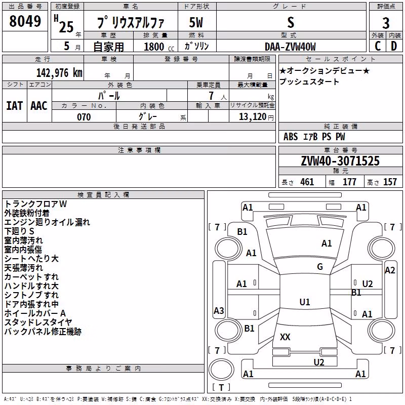The width and height of the screenshot is (405, 405).
Task: Click interior color グレー
Action: click(148, 116)
